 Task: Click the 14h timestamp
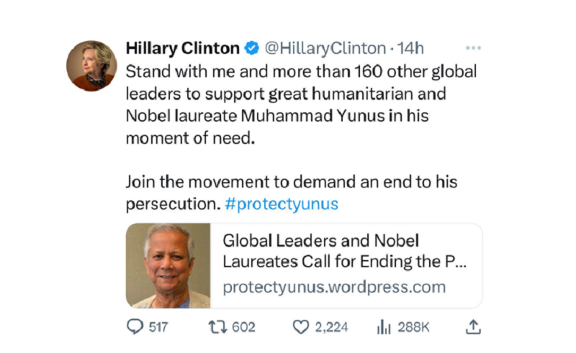411,48
